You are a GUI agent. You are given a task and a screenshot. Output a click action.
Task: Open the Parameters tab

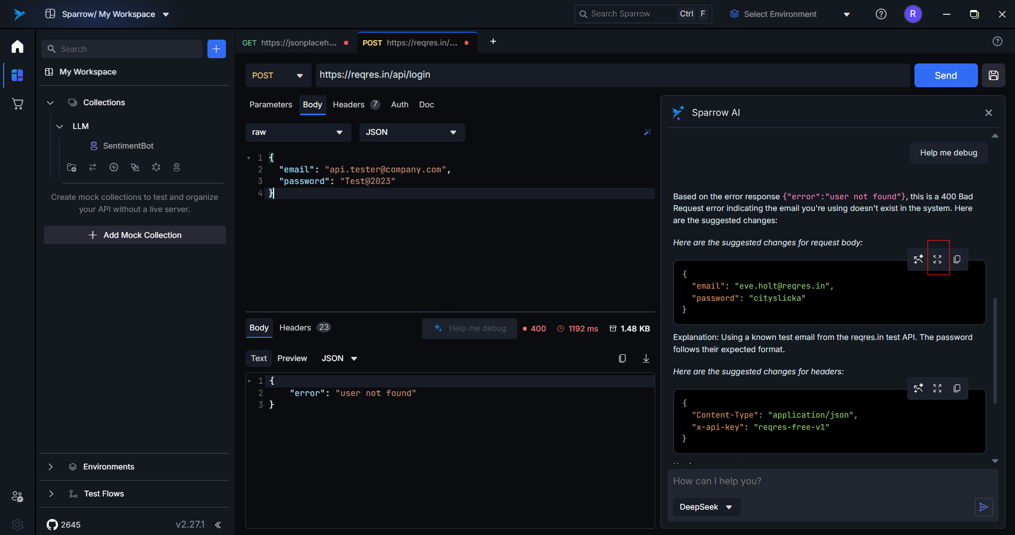click(x=270, y=105)
